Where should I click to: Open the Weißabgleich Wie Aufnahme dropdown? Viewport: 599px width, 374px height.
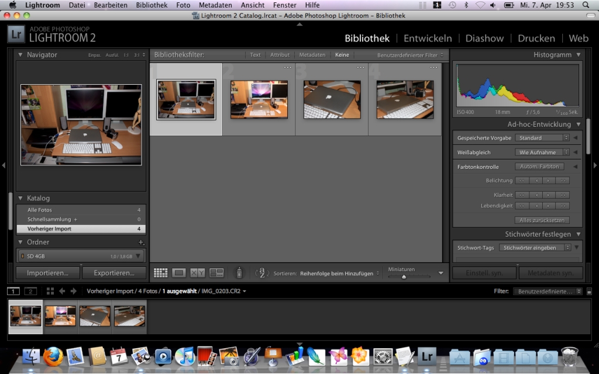[x=542, y=153]
